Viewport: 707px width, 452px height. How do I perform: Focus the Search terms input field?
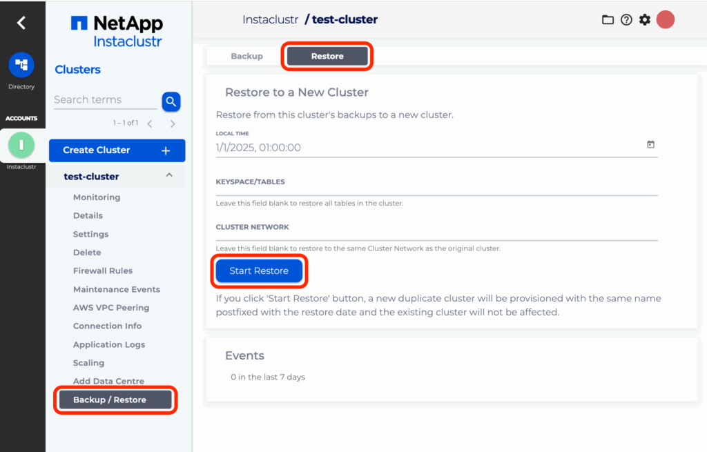click(106, 100)
